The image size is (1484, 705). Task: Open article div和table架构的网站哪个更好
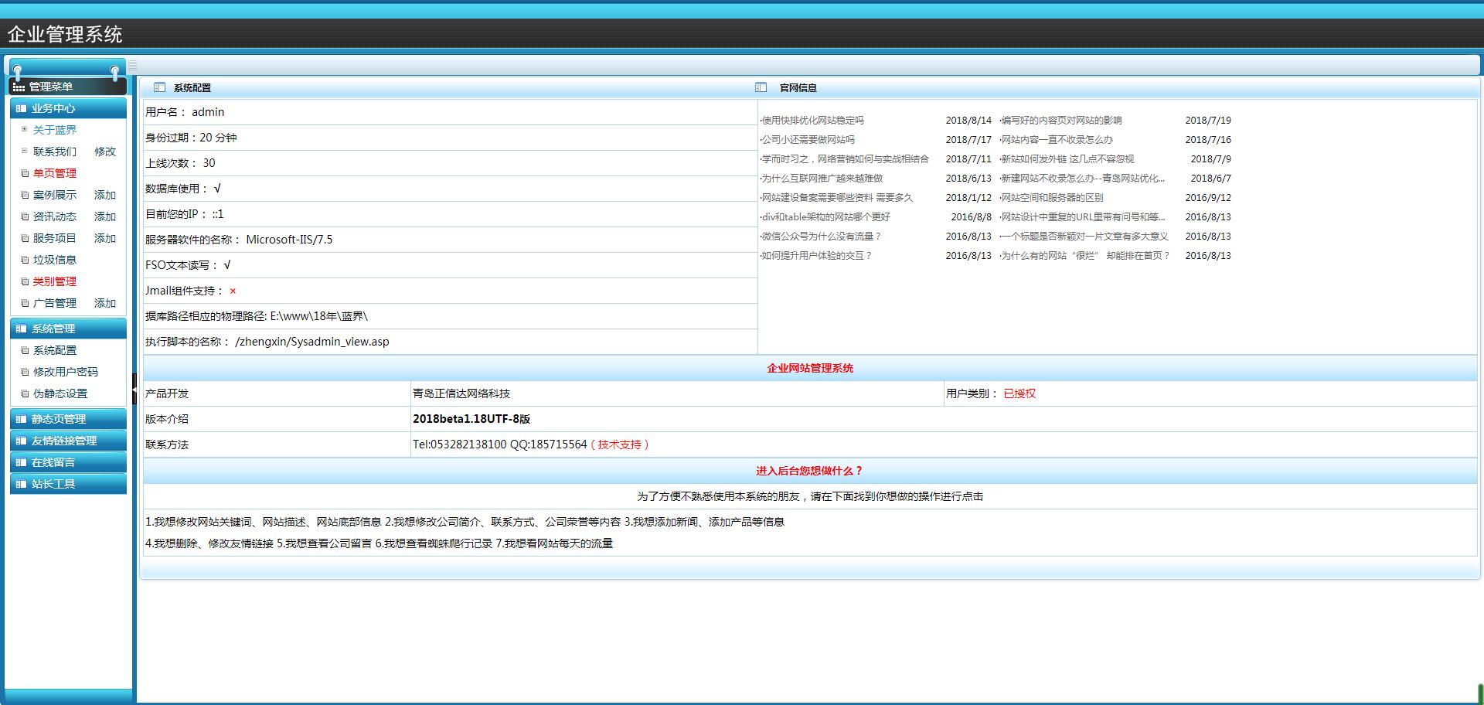[x=825, y=217]
